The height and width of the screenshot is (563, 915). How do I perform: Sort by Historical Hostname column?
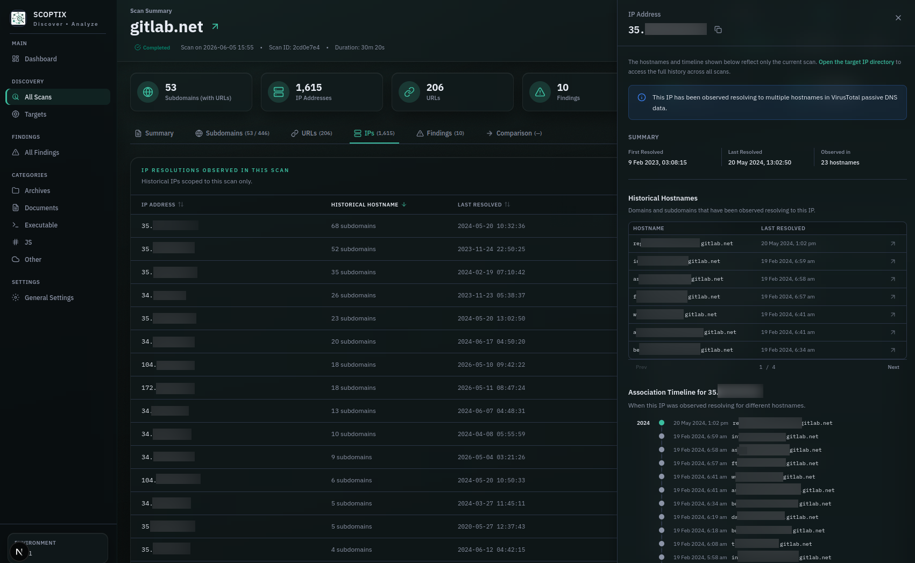[368, 205]
